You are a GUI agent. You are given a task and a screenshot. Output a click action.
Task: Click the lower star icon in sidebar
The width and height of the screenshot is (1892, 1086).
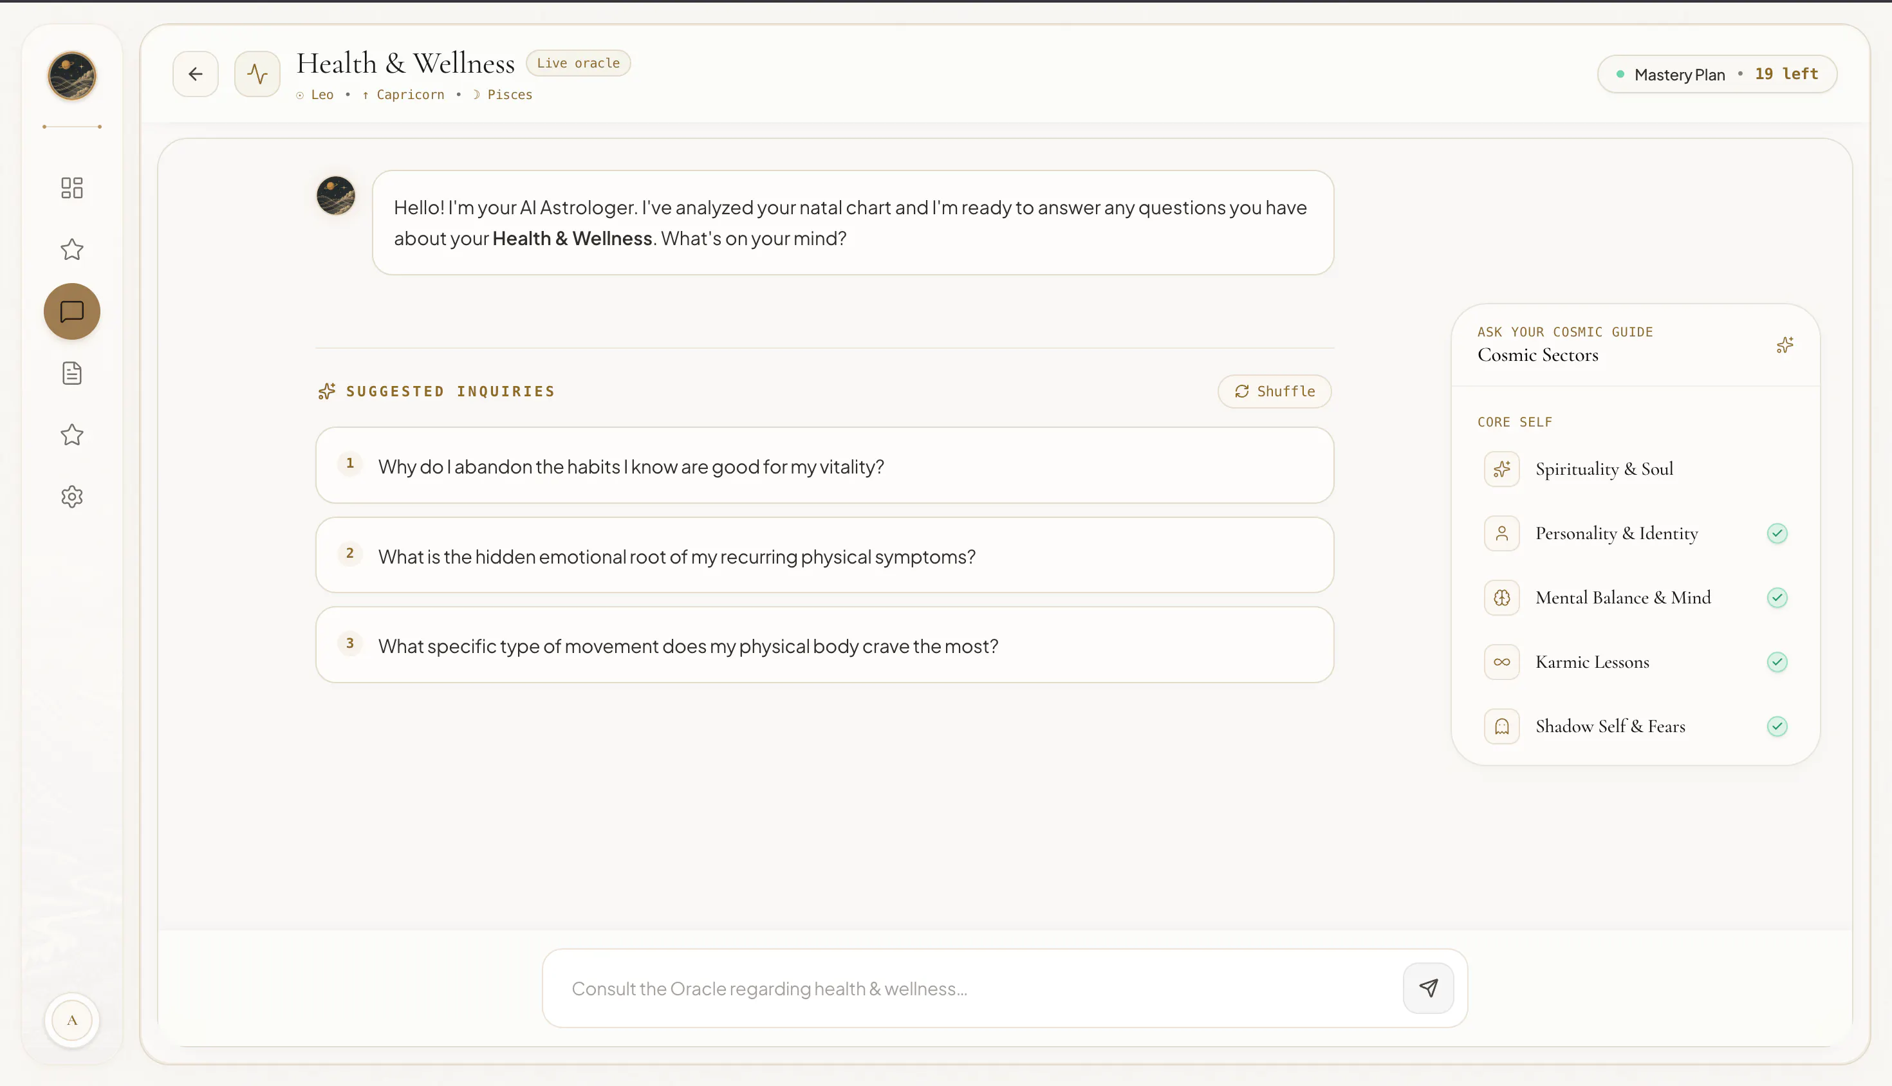coord(71,435)
